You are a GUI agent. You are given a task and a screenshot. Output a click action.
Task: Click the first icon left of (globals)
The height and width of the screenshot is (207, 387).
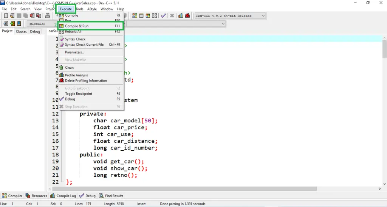click(x=6, y=24)
